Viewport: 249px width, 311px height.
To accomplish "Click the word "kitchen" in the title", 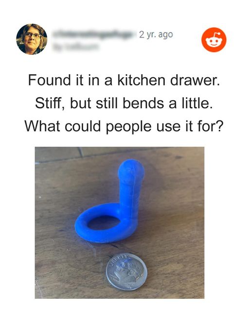I will (x=142, y=80).
